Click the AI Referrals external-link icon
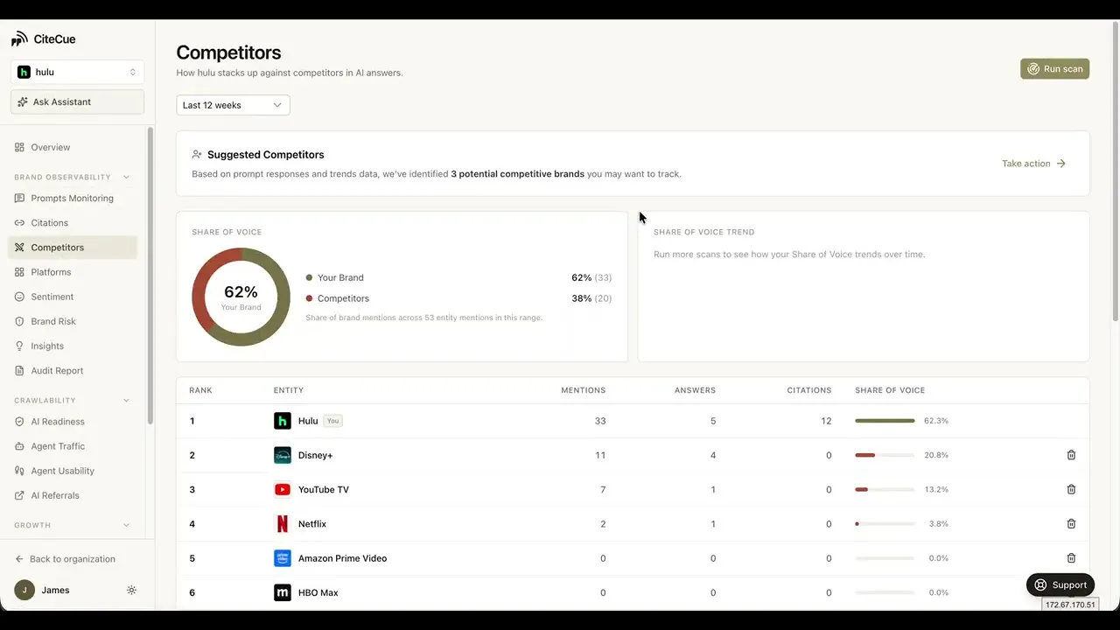Viewport: 1120px width, 630px height. tap(20, 495)
